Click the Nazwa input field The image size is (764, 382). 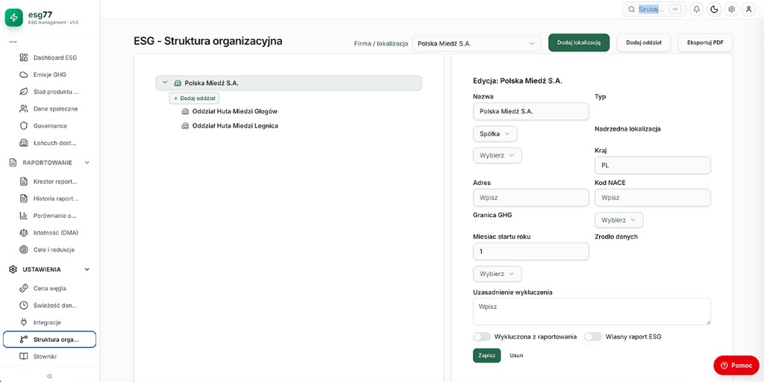(530, 111)
